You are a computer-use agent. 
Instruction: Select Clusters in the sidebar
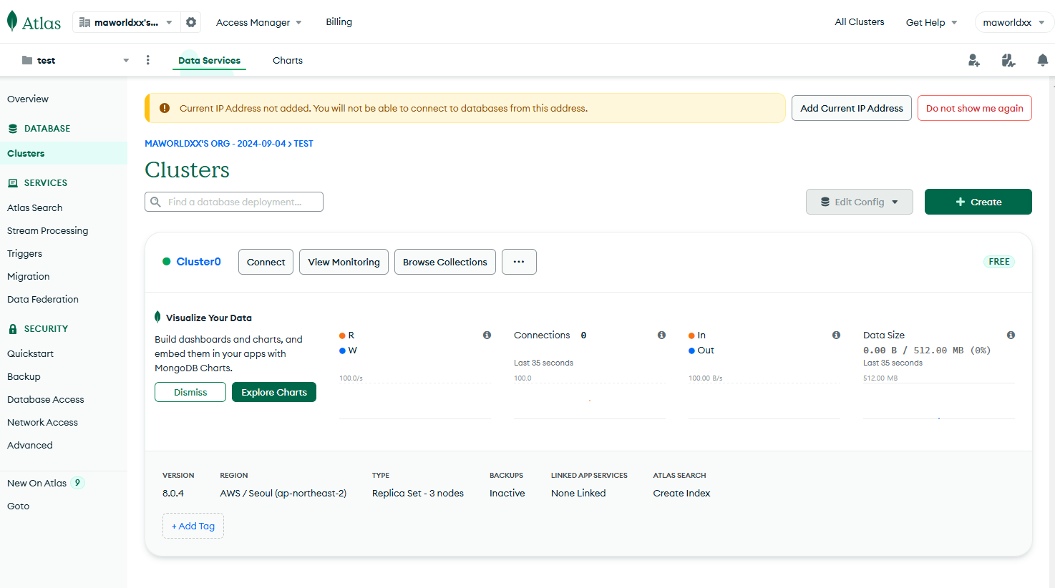(64, 153)
